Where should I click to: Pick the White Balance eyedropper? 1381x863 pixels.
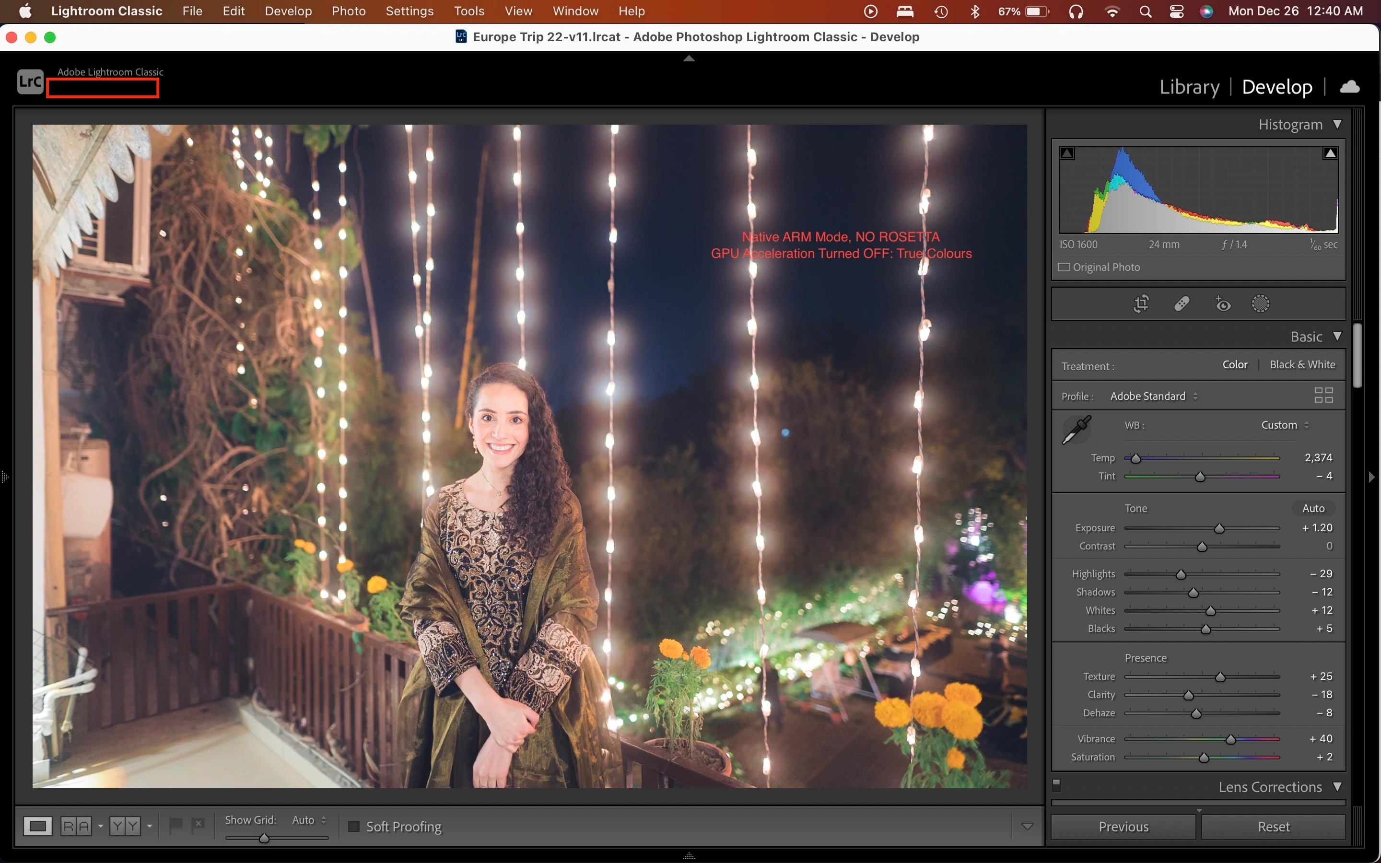coord(1076,430)
